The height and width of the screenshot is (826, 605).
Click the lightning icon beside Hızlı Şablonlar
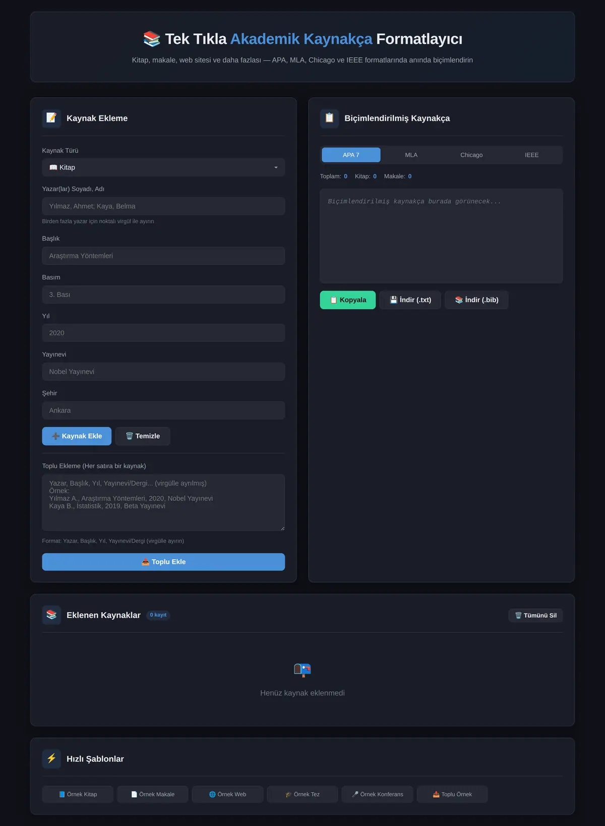[x=51, y=759]
